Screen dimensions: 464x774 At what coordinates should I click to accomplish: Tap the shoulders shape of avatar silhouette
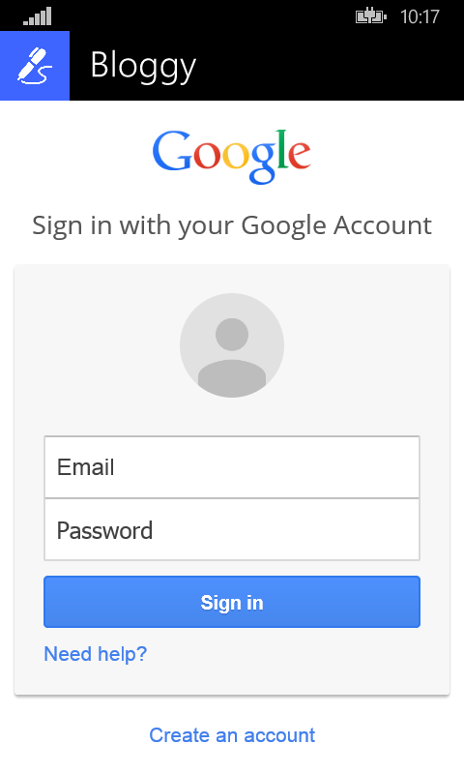point(232,377)
